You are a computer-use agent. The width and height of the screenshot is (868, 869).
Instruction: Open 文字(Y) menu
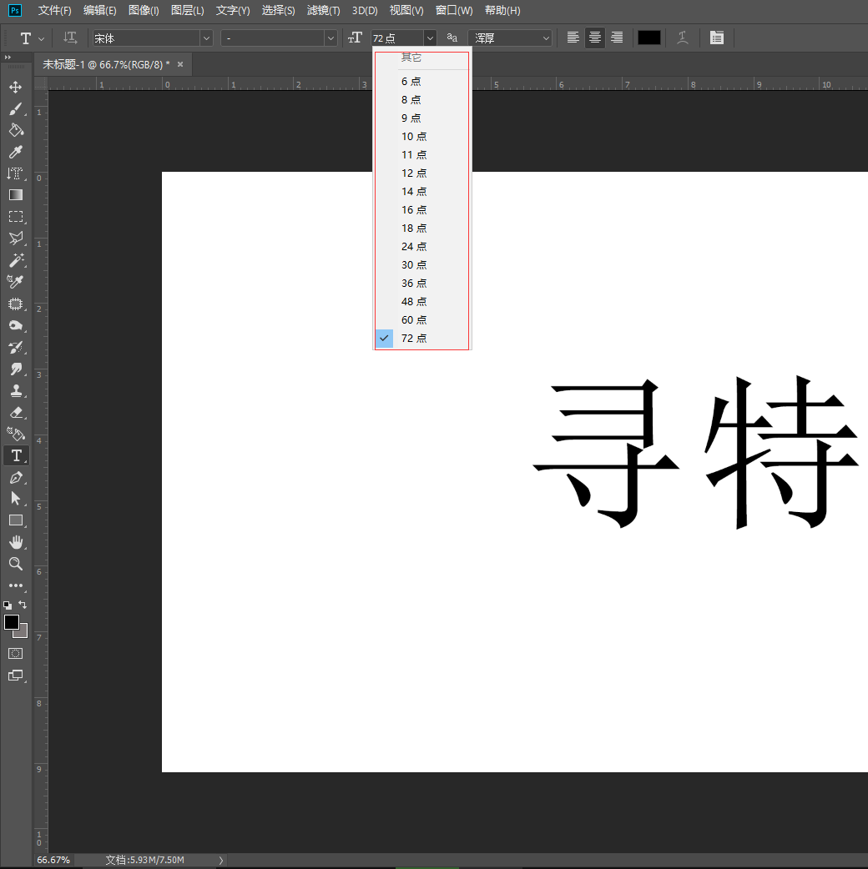point(233,11)
